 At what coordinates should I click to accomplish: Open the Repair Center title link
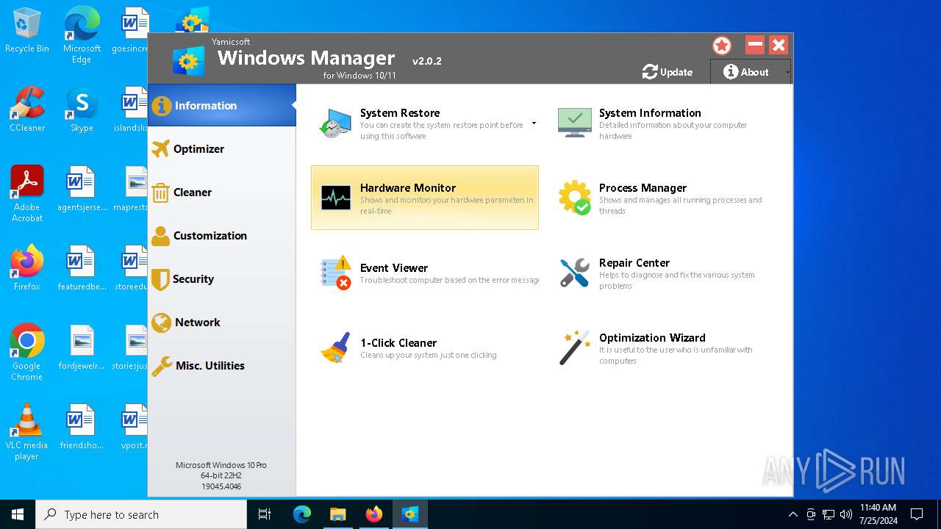[634, 263]
